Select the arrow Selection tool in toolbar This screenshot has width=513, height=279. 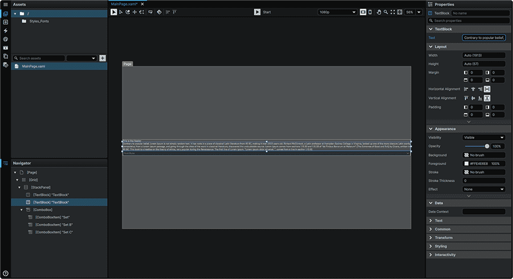point(113,12)
